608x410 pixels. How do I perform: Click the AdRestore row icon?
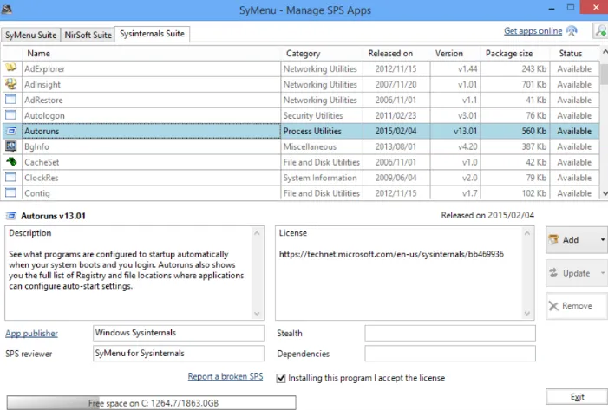coord(11,100)
